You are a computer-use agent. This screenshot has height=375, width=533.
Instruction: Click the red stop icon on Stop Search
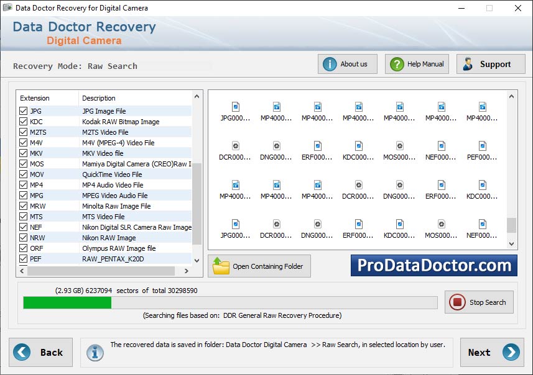click(458, 302)
